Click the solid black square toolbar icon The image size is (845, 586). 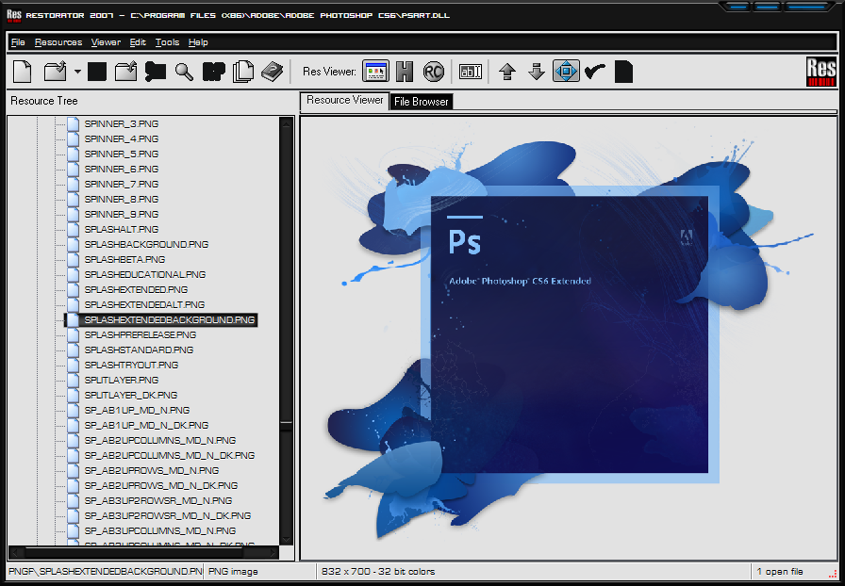(x=97, y=72)
